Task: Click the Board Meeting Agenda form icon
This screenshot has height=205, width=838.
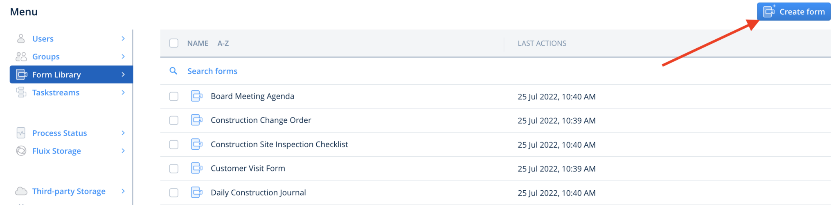Action: click(197, 96)
